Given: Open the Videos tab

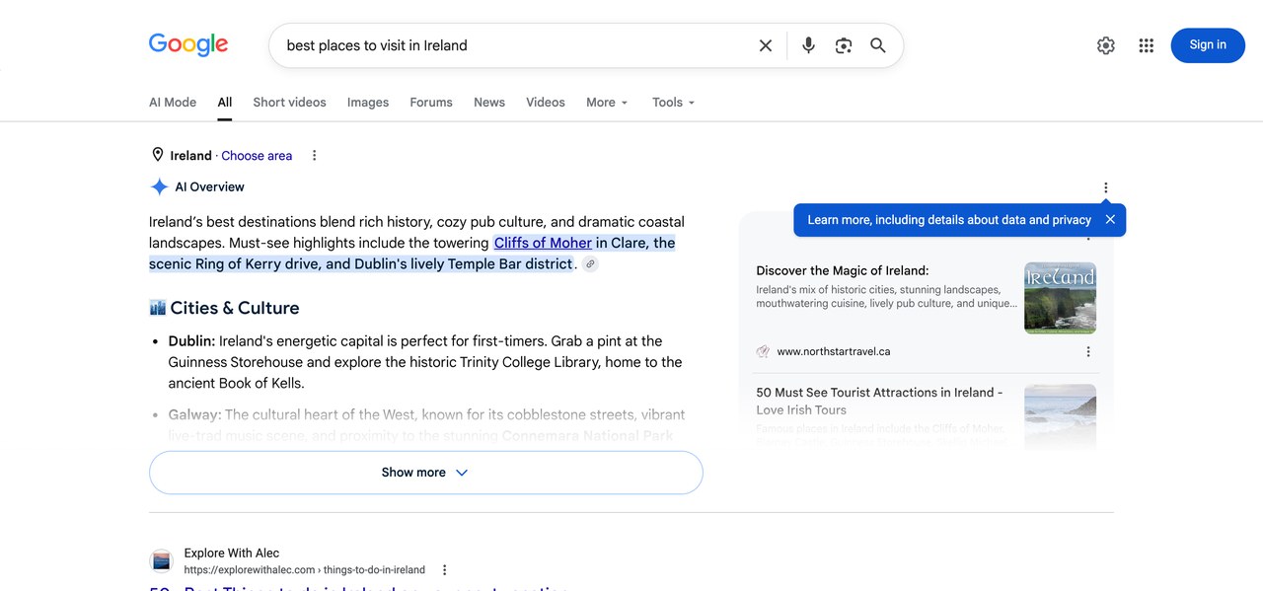Looking at the screenshot, I should click(x=546, y=102).
